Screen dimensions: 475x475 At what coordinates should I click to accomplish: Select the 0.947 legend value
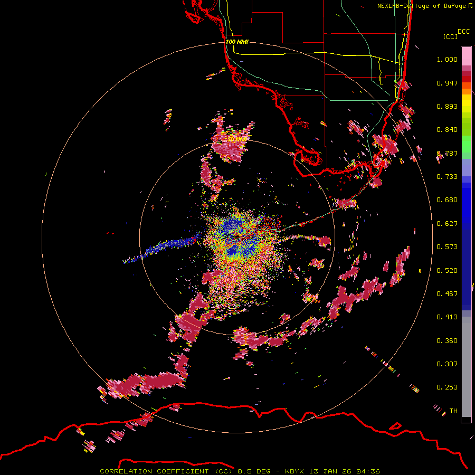point(447,83)
